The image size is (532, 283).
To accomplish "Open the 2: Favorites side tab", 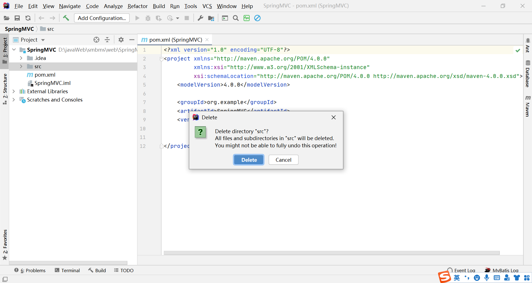I will click(5, 245).
